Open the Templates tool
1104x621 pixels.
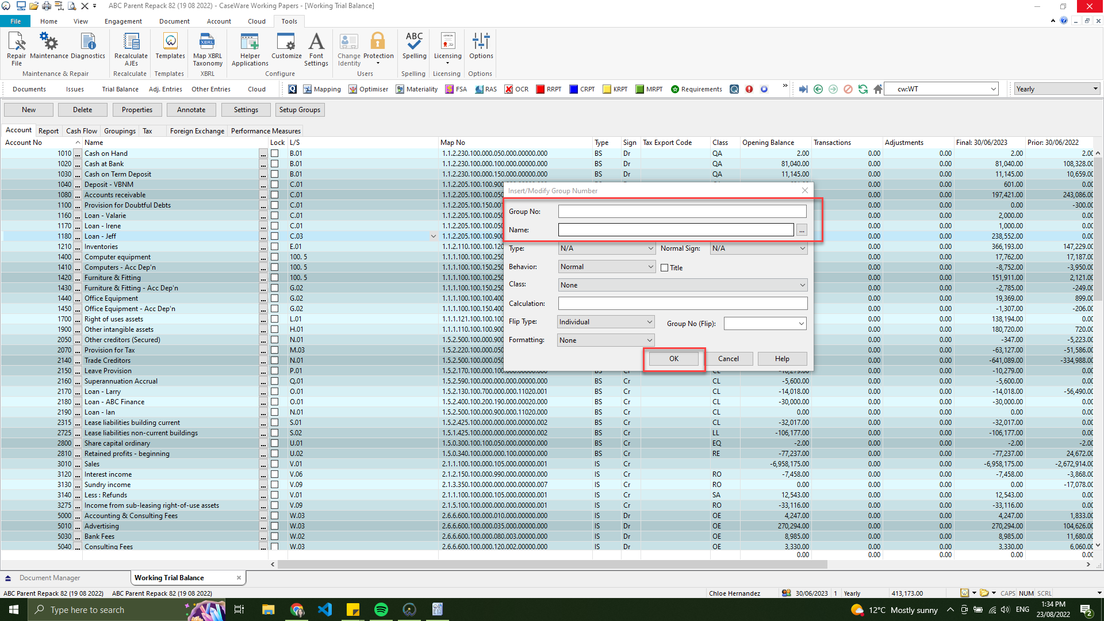click(170, 46)
